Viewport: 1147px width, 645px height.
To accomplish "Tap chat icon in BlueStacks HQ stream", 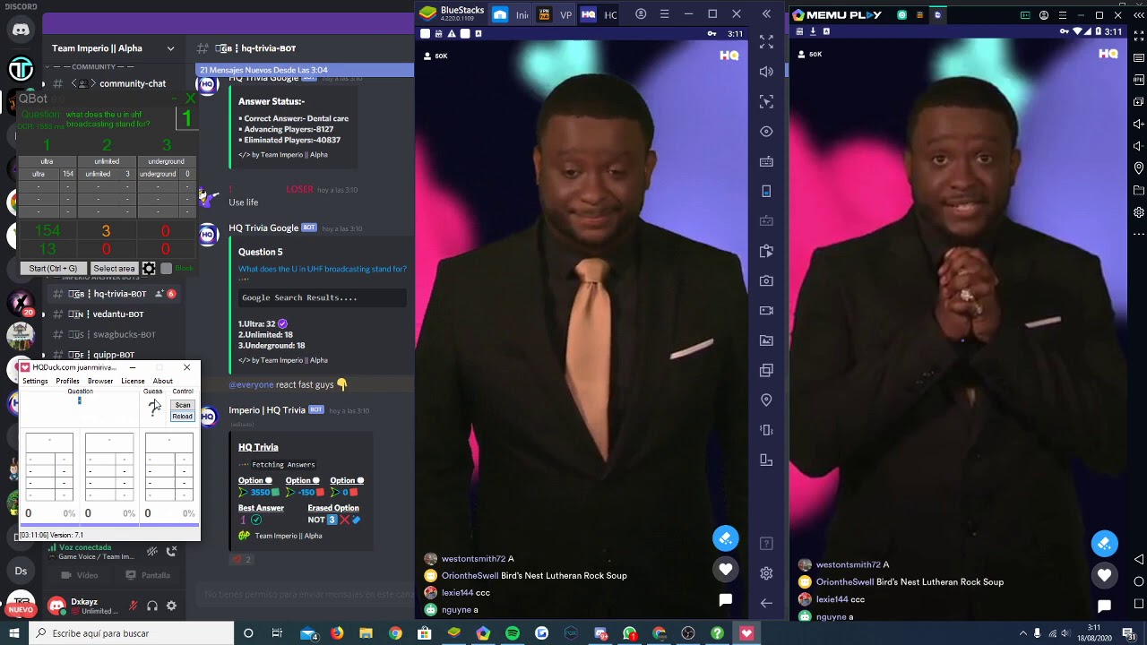I will [726, 599].
